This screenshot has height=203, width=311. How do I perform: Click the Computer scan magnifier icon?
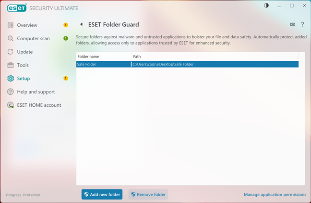(10, 38)
